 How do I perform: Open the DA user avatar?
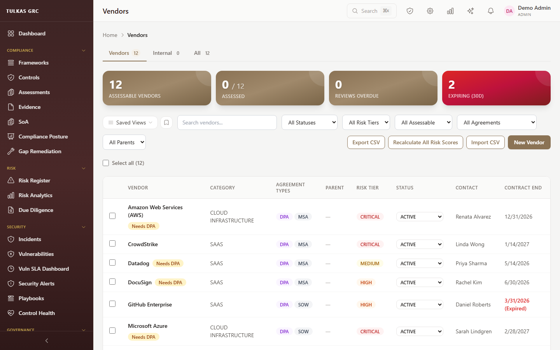click(x=509, y=11)
